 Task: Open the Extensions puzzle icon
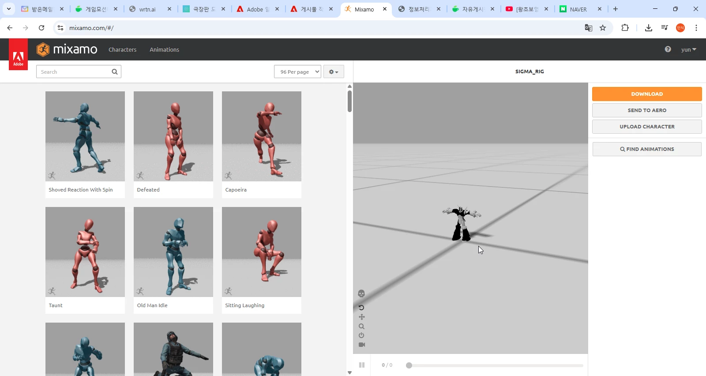625,28
